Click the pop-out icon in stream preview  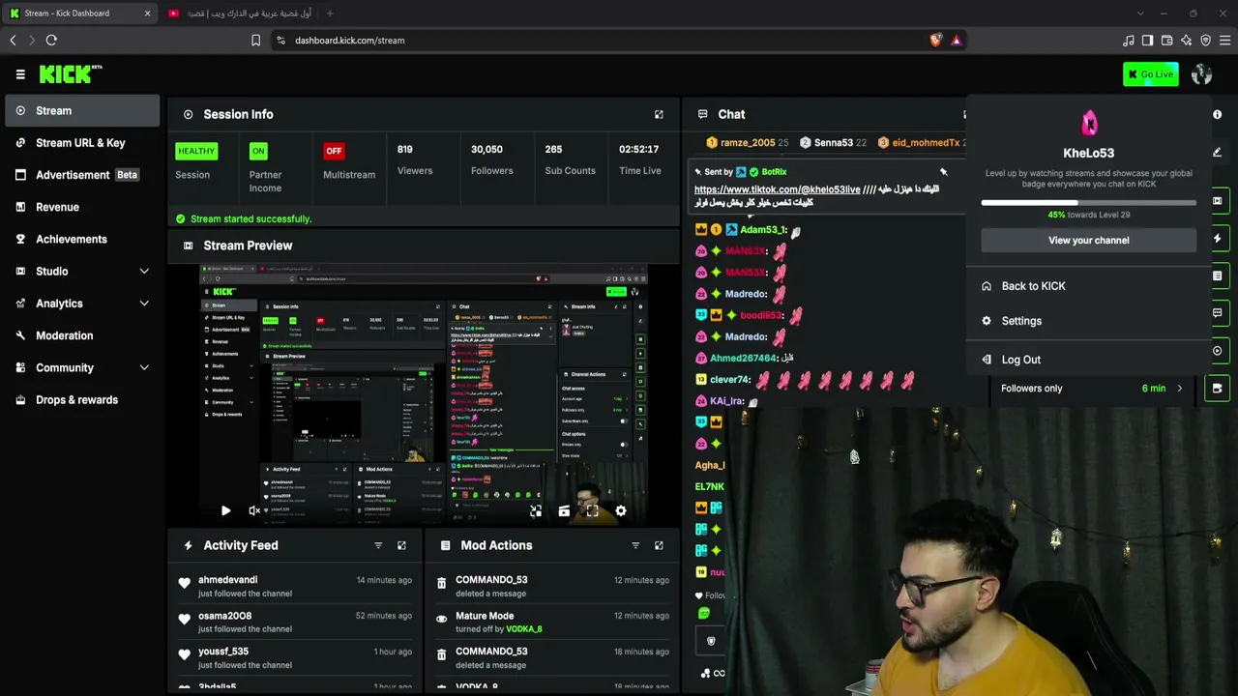pyautogui.click(x=536, y=511)
